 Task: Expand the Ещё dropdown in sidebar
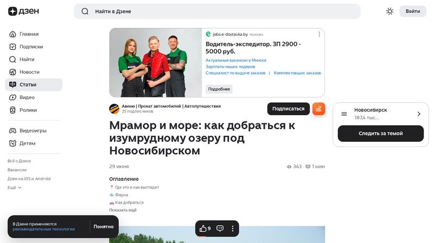pyautogui.click(x=15, y=187)
